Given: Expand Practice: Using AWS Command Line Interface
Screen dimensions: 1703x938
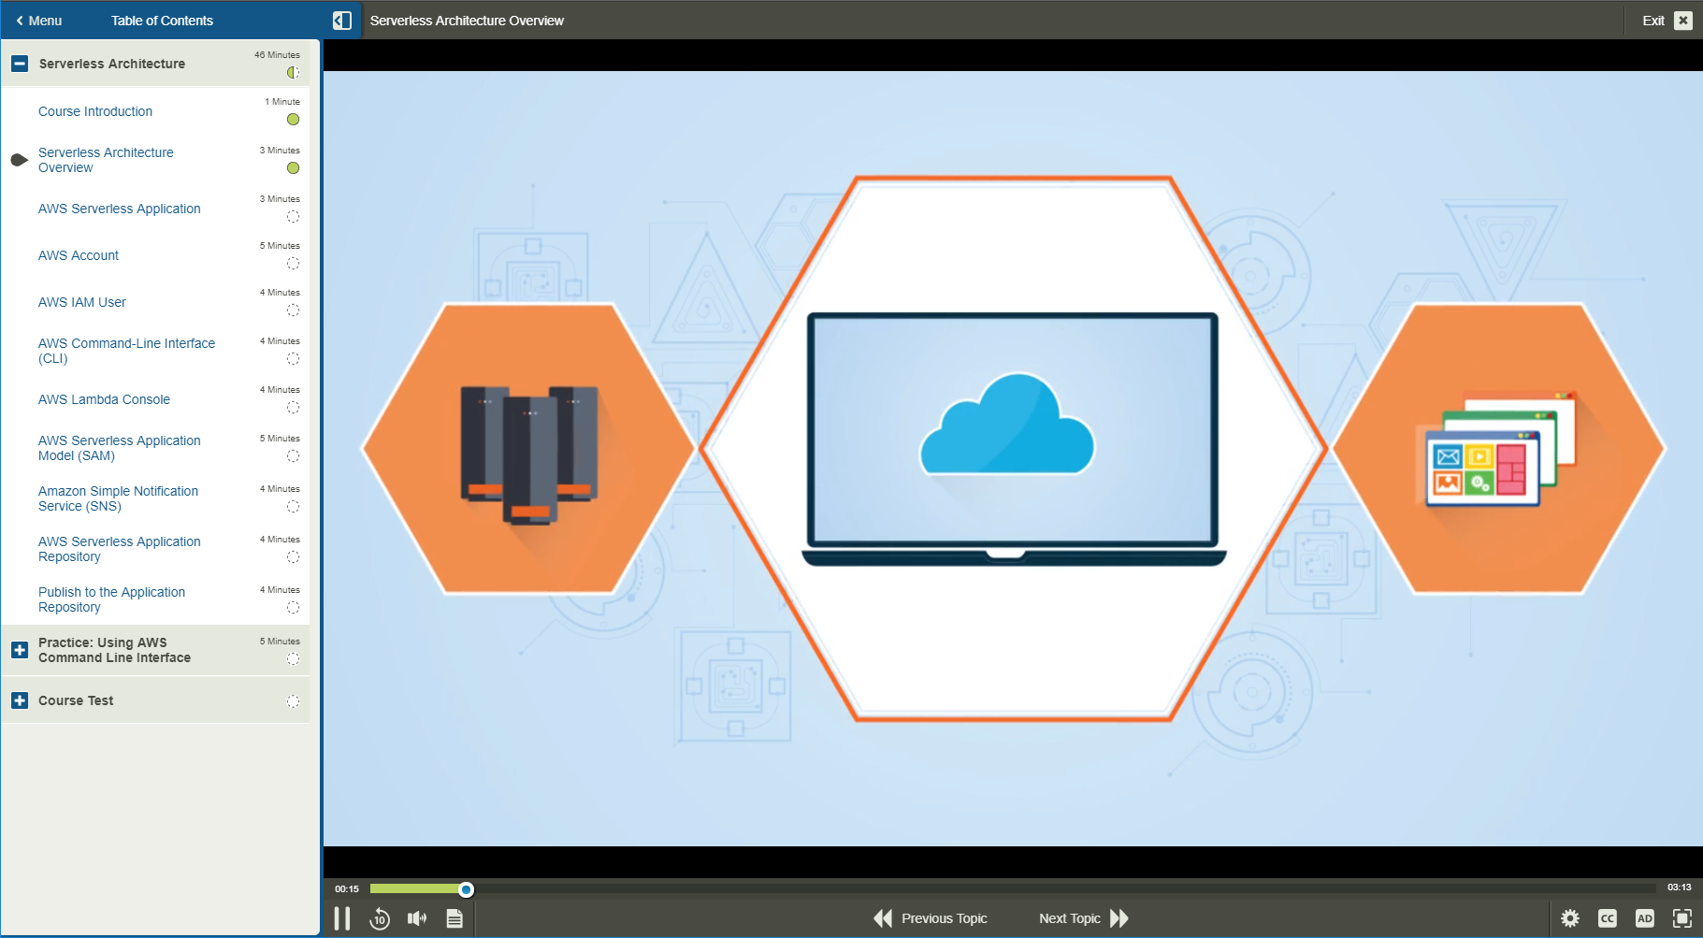Looking at the screenshot, I should tap(20, 649).
